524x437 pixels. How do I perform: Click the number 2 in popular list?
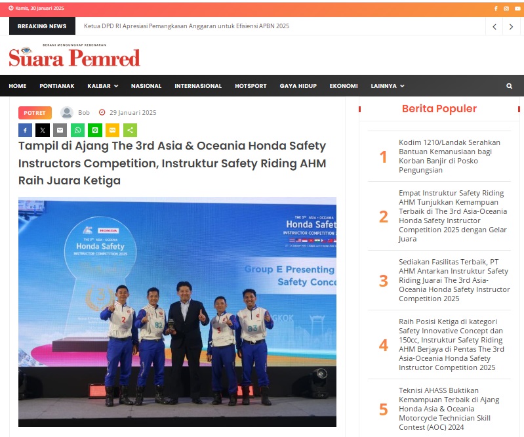tap(383, 217)
